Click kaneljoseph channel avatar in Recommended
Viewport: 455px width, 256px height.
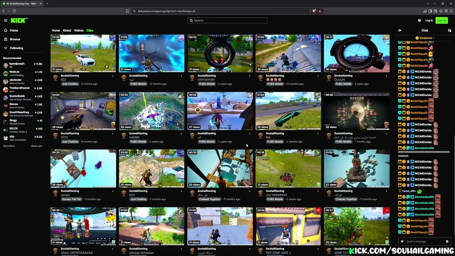pos(6,65)
